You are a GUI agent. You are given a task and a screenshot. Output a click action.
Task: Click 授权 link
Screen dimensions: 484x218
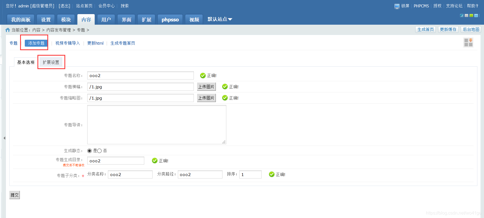coord(437,6)
